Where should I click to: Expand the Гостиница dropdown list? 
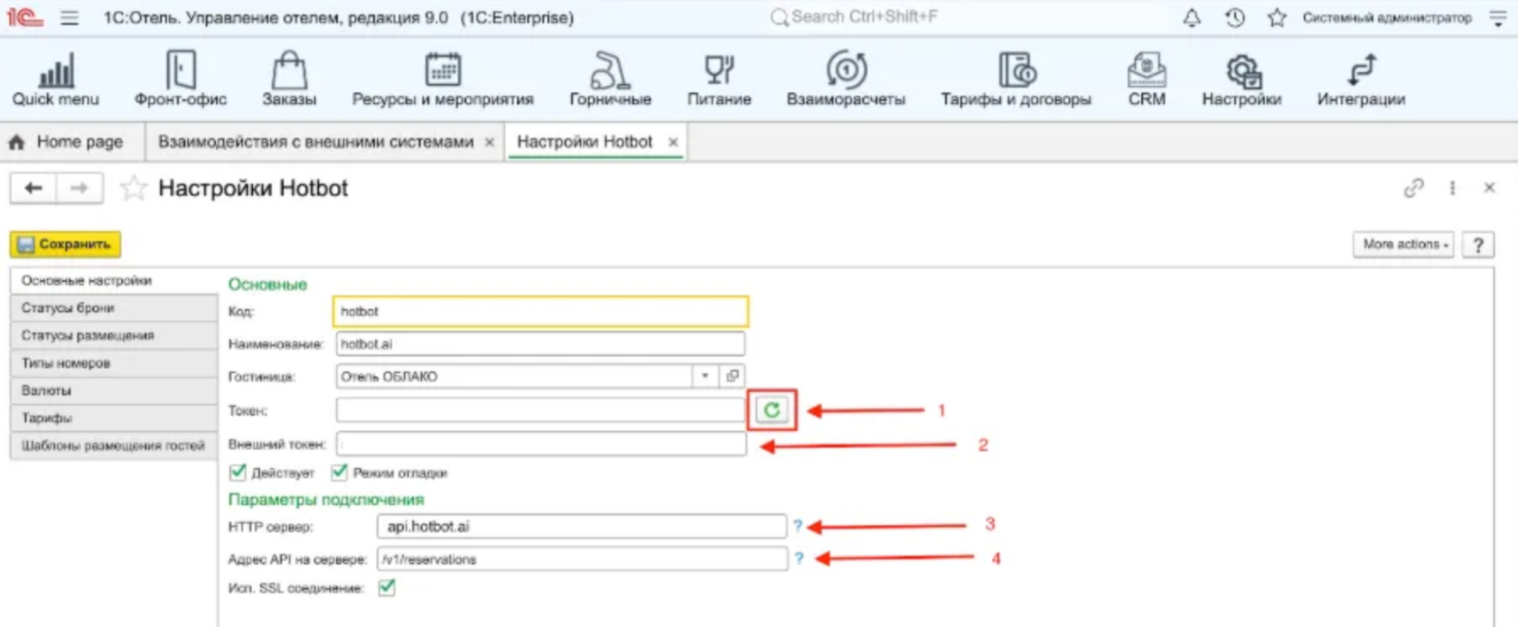tap(705, 376)
